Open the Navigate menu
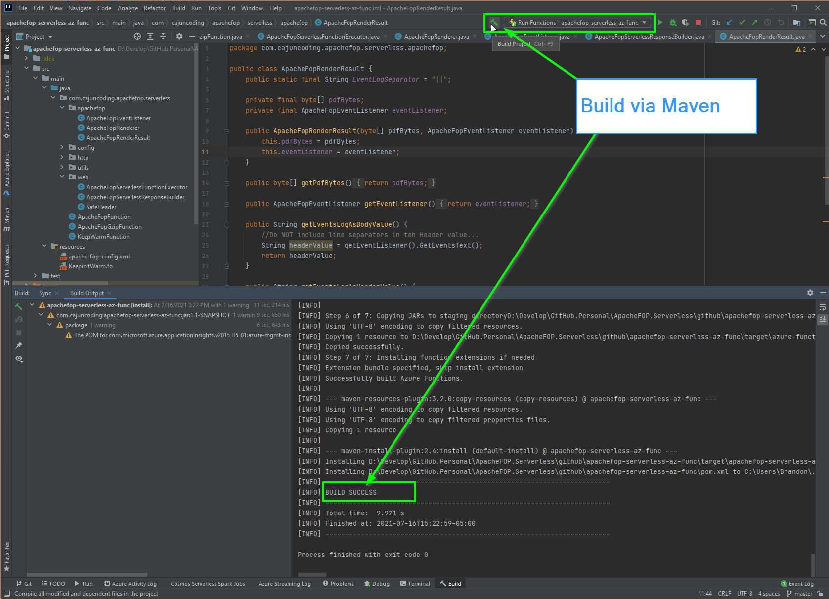The image size is (829, 599). pyautogui.click(x=80, y=8)
